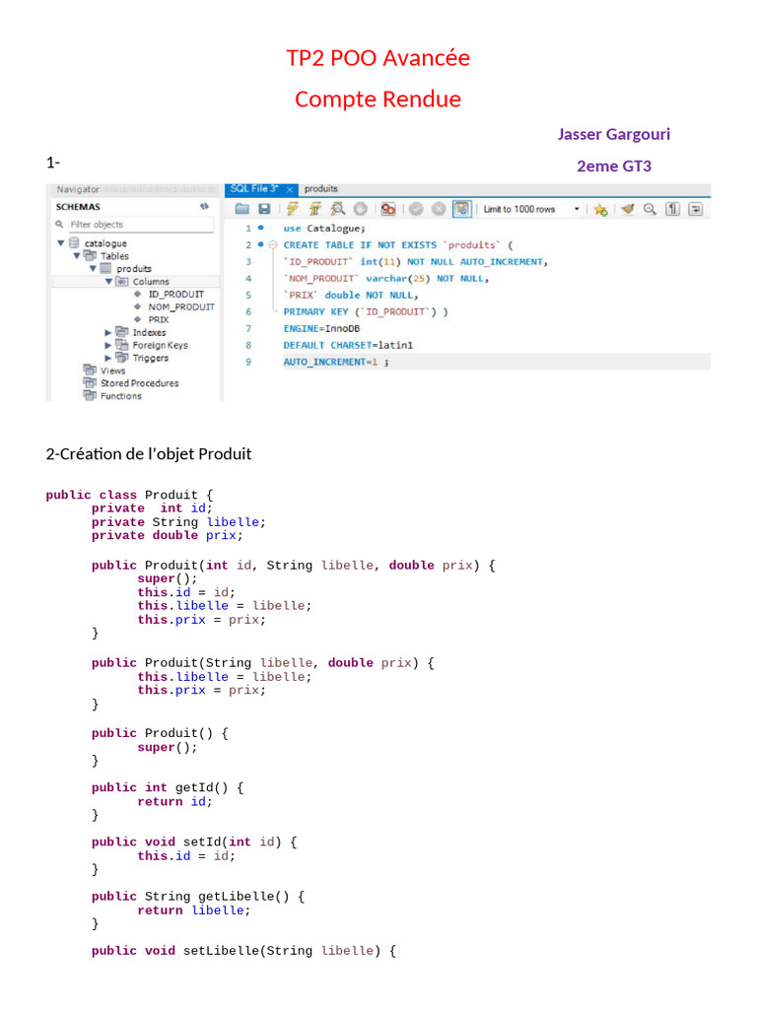The width and height of the screenshot is (757, 1009).
Task: Expand the Triggers node arrow
Action: (x=108, y=358)
